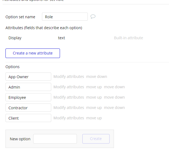Click the comment bubble icon beside Role
Viewport: 169px width, 161px height.
pos(93,17)
